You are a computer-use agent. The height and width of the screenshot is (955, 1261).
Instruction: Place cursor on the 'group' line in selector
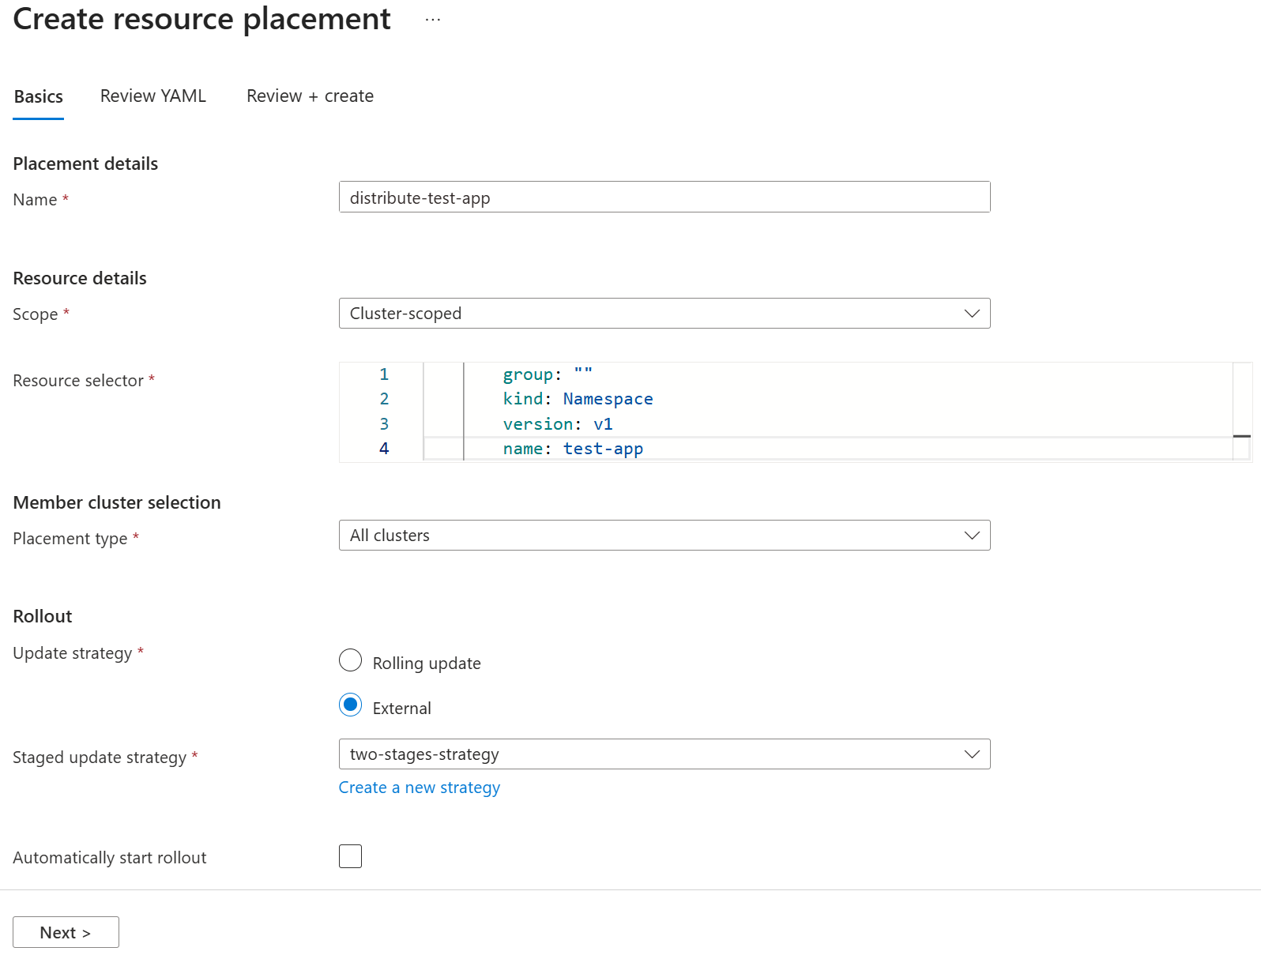(x=548, y=374)
